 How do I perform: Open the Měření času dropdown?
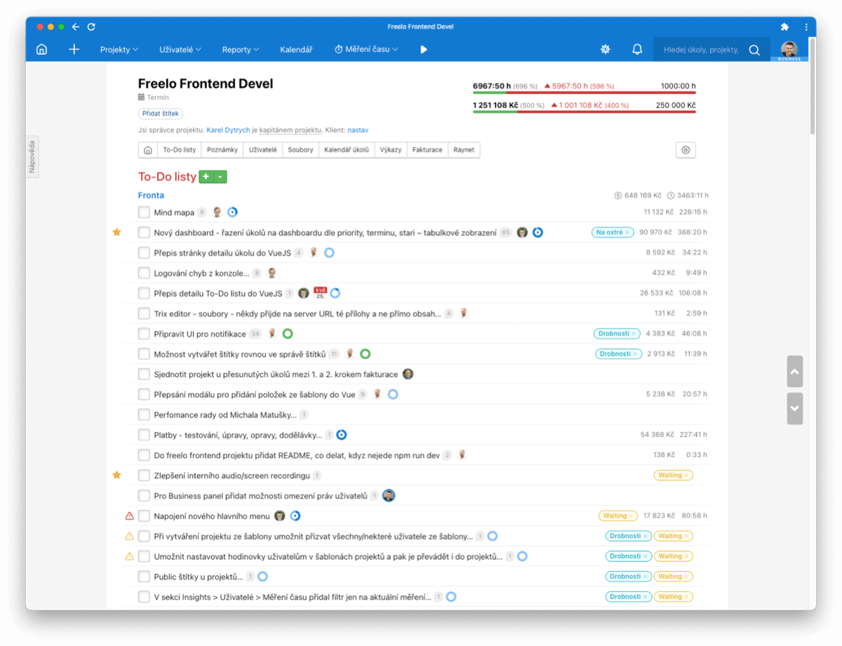(366, 50)
